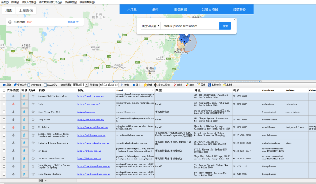The image size is (316, 184).
Task: Star the Fone Galaxy Newtown row
Action: click(33, 174)
